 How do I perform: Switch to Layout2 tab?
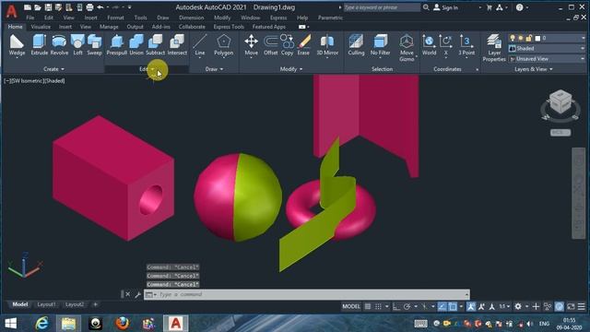[75, 304]
